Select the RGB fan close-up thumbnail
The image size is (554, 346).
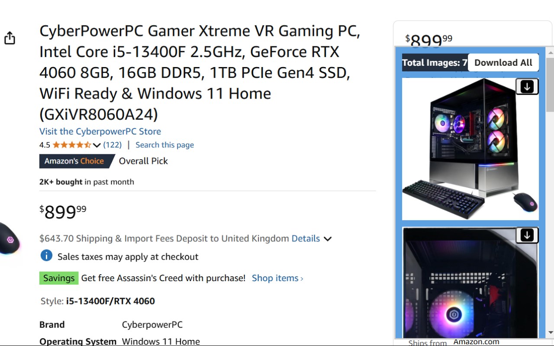click(x=470, y=282)
